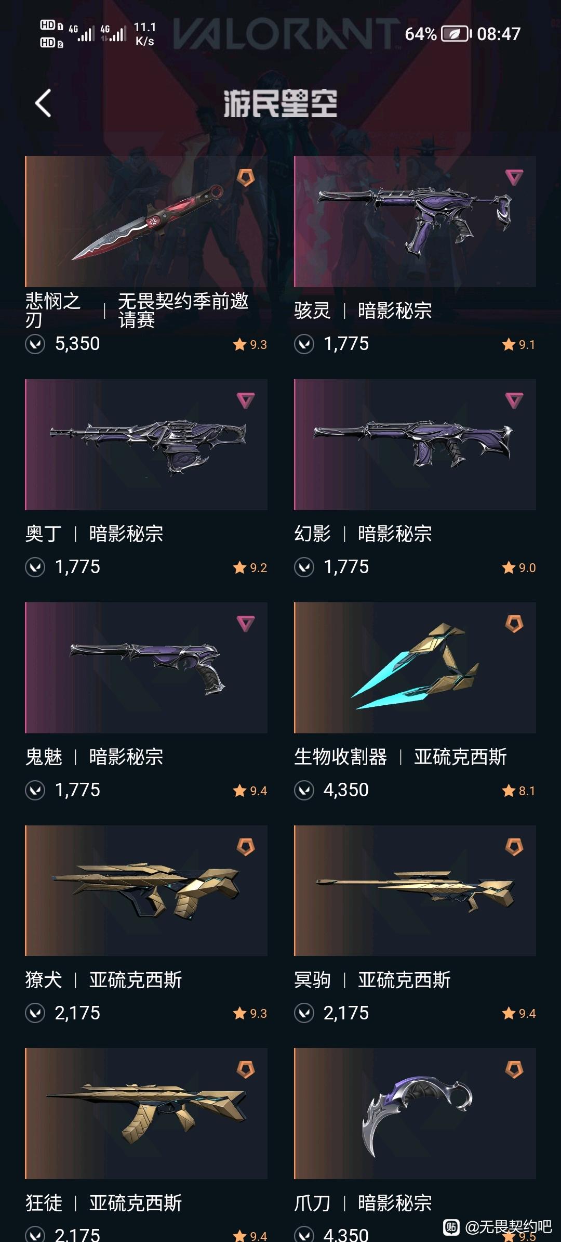This screenshot has height=1242, width=561.
Task: Tap the VP icon next to 4,350 生物收割器
Action: (x=304, y=790)
